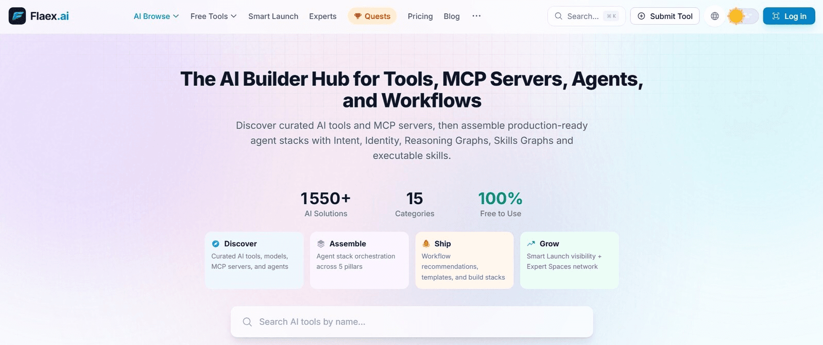Click the Quests trophy icon
The height and width of the screenshot is (345, 823).
(x=358, y=16)
